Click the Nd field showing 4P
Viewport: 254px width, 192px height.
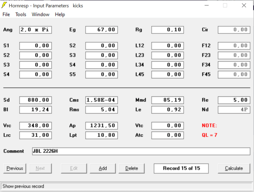(x=234, y=110)
